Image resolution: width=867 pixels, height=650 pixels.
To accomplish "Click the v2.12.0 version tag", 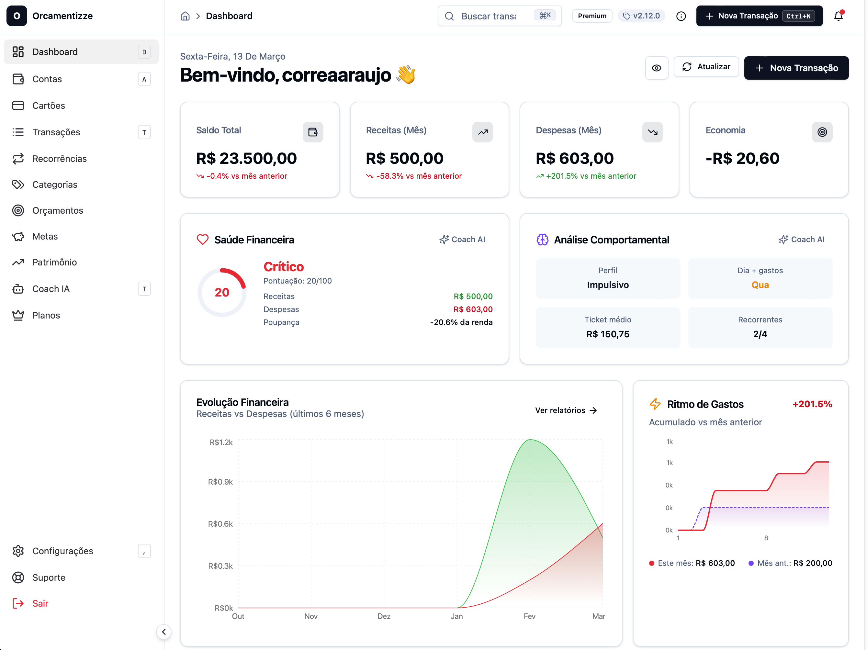I will [x=642, y=16].
